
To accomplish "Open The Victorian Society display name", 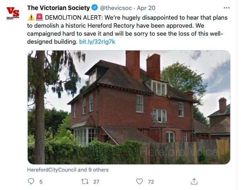I will (x=58, y=8).
